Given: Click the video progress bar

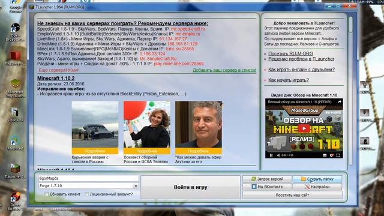Looking at the screenshot, I should pyautogui.click(x=304, y=152).
